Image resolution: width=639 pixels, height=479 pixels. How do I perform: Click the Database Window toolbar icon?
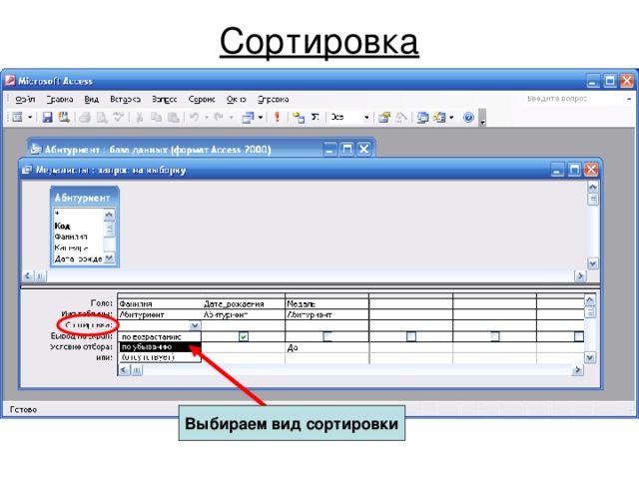point(423,118)
